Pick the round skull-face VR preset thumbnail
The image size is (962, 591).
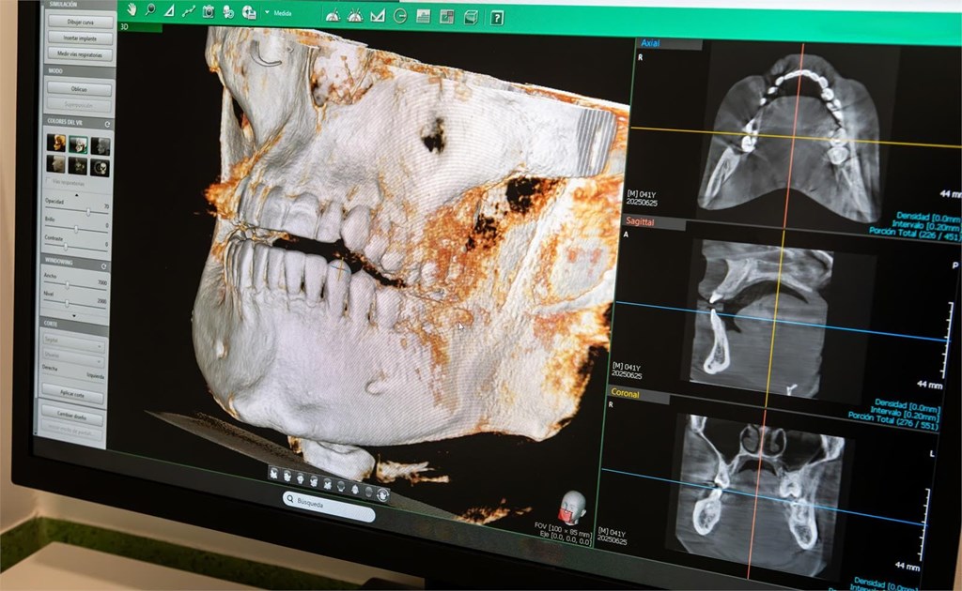pyautogui.click(x=100, y=167)
